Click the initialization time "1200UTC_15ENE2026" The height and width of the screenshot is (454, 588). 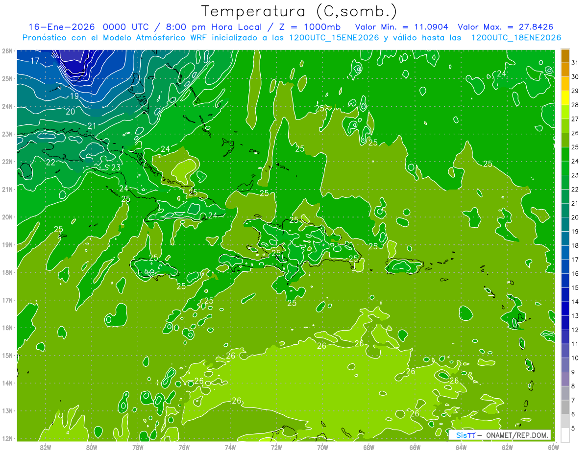[x=333, y=38]
